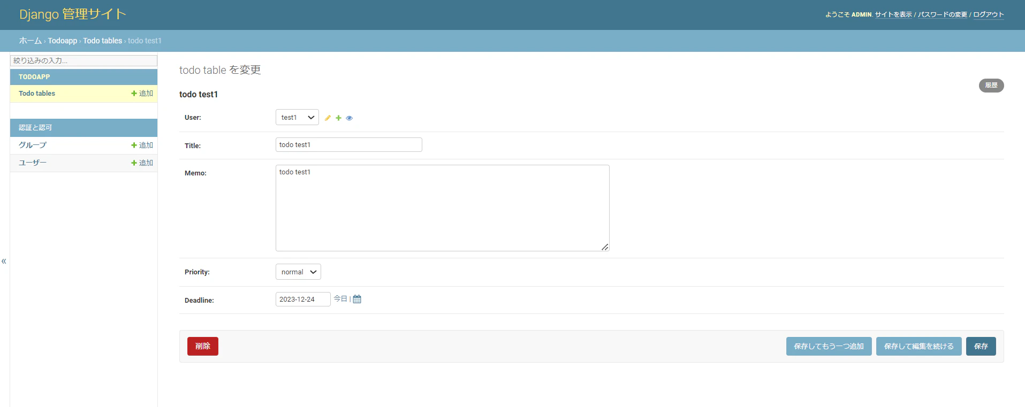
Task: Click the eye icon to view selected user
Action: tap(349, 118)
